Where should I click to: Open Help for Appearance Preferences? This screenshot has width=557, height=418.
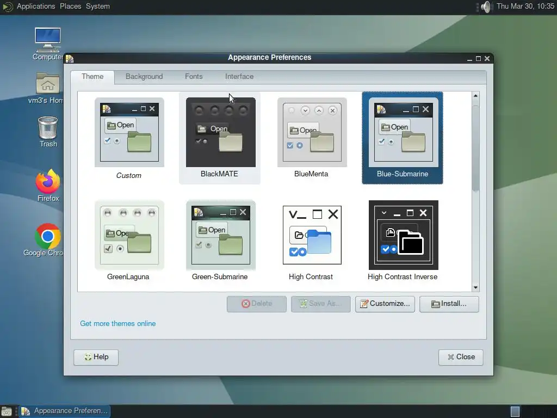tap(96, 357)
